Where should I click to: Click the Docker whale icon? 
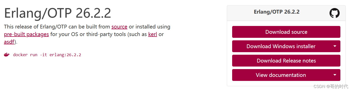(x=7, y=54)
